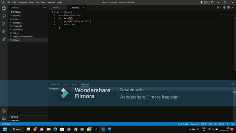Open the run button dropdown arrow
The height and width of the screenshot is (133, 236).
[x=221, y=7]
